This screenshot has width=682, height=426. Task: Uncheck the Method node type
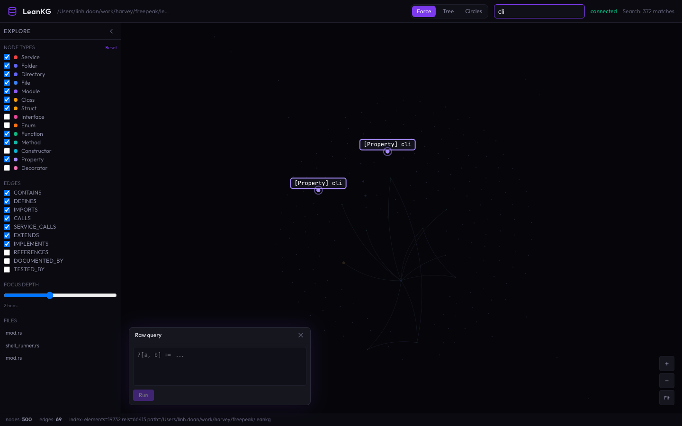(7, 142)
